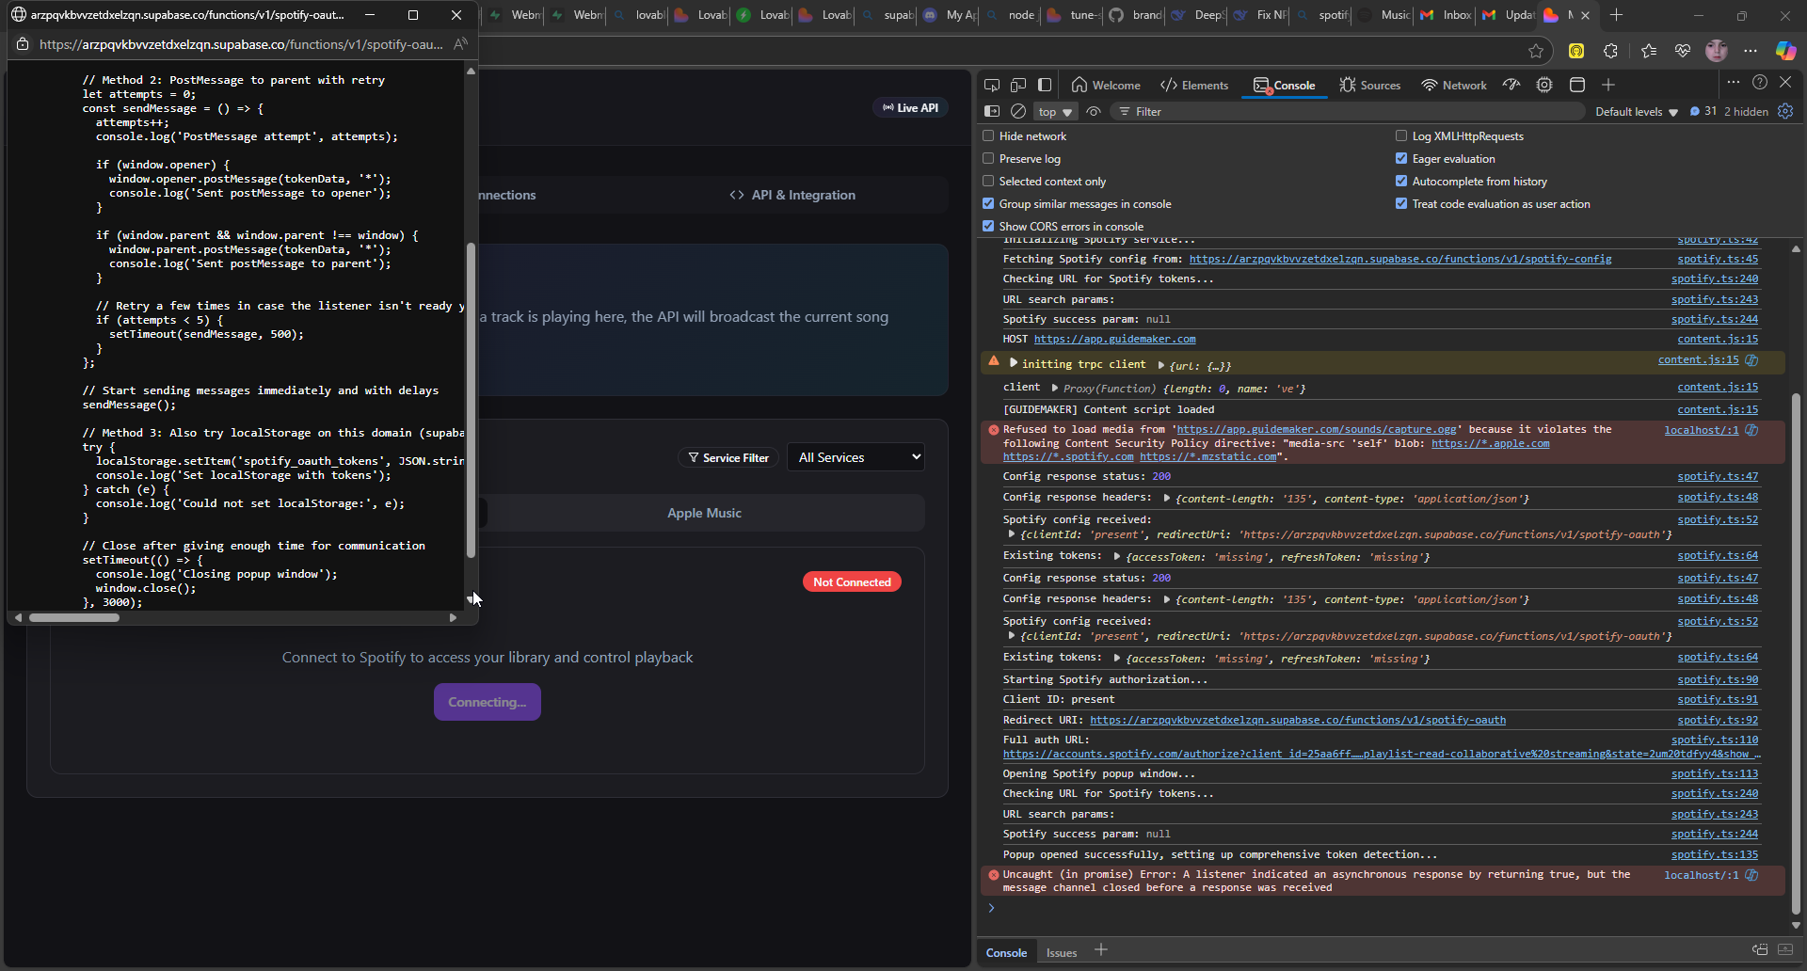Image resolution: width=1807 pixels, height=971 pixels.
Task: Switch to the Elements tab
Action: coord(1194,85)
